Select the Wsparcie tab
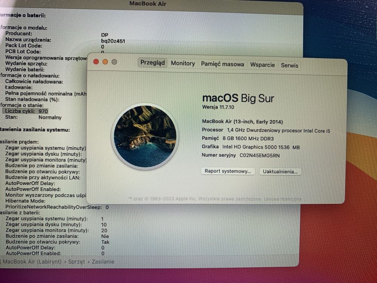The height and width of the screenshot is (283, 377). tap(262, 65)
